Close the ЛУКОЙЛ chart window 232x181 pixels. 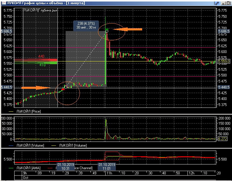click(x=230, y=3)
